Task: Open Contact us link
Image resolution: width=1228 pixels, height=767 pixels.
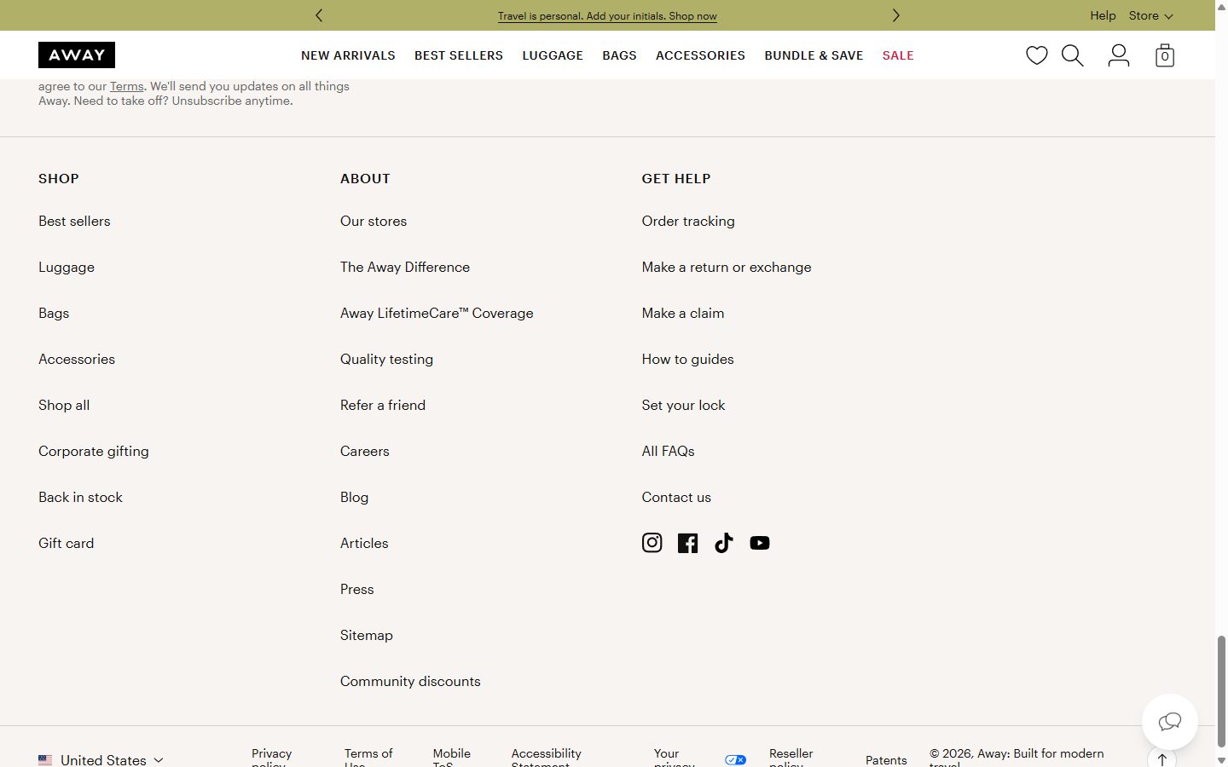Action: coord(676,497)
